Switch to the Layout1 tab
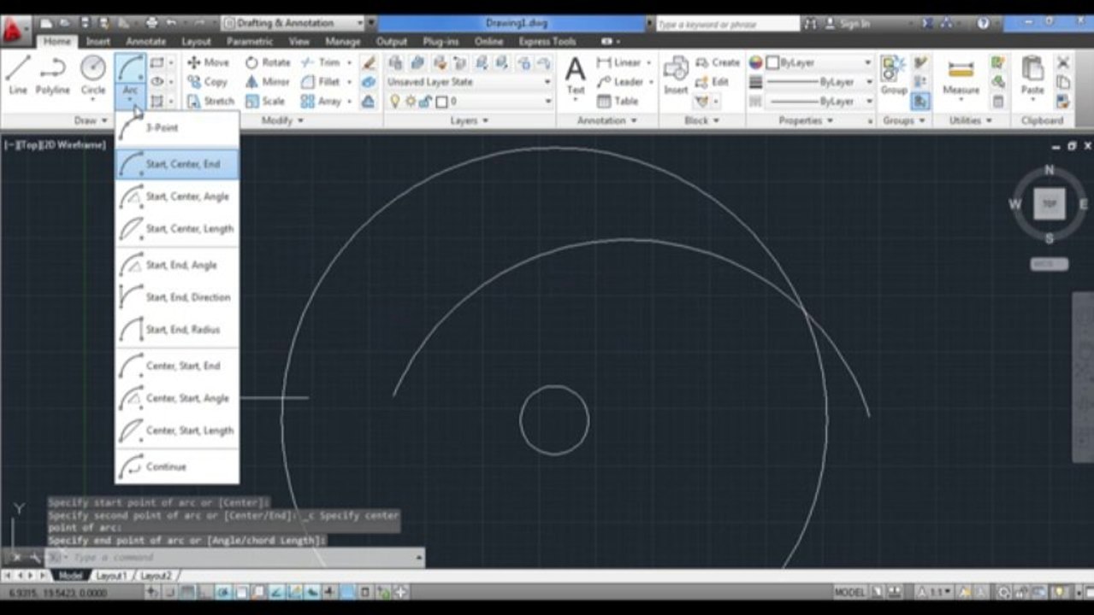 110,576
